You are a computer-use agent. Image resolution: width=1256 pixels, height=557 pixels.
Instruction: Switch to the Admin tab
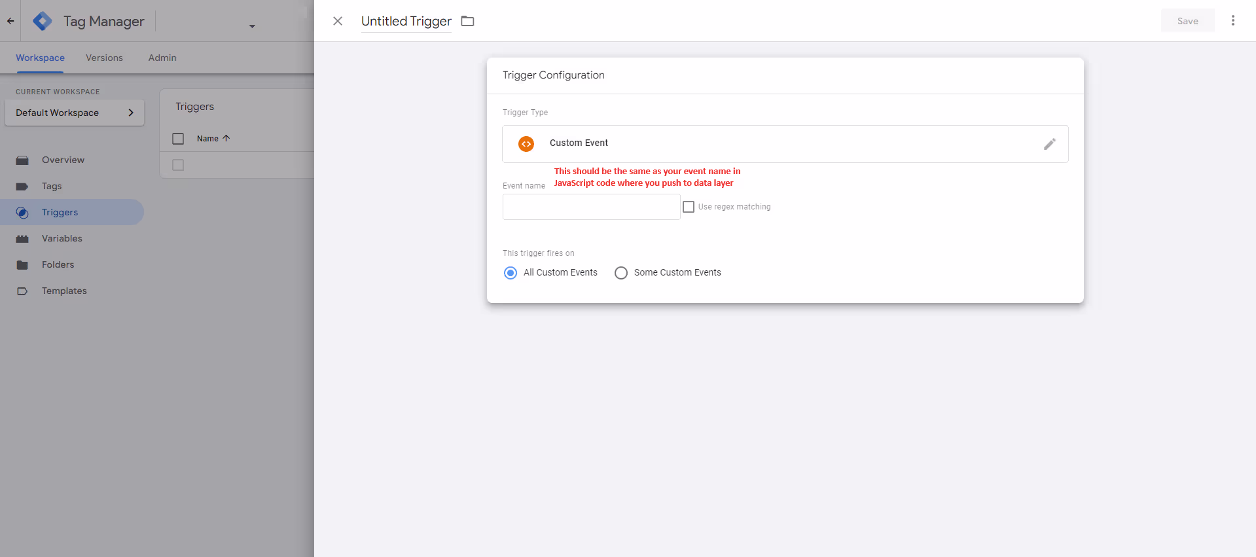pos(162,58)
